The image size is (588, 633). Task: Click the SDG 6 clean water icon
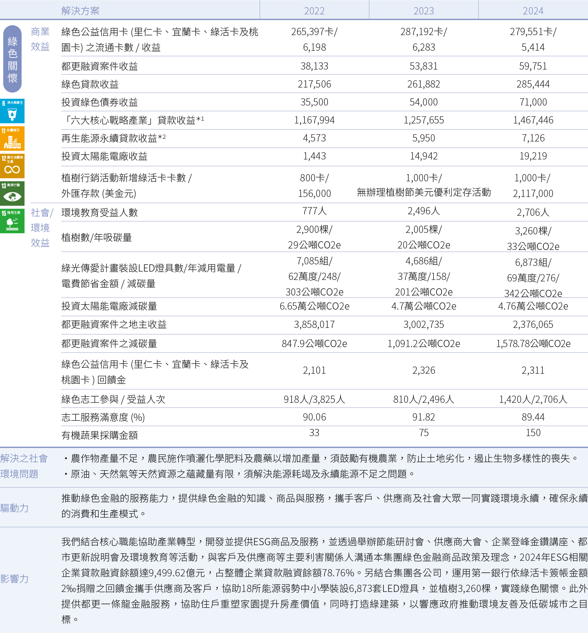tap(12, 111)
